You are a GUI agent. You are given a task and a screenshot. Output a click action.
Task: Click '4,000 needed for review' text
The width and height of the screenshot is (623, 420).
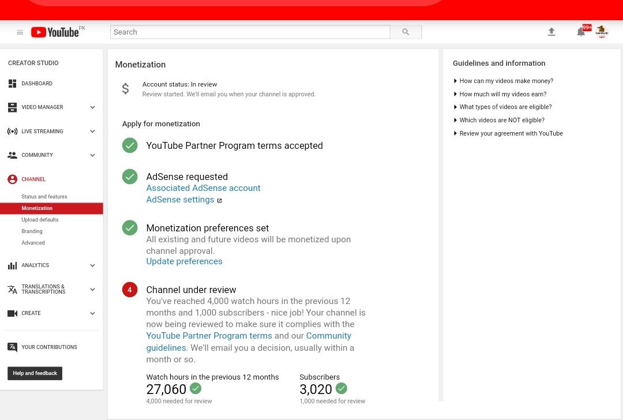[179, 402]
